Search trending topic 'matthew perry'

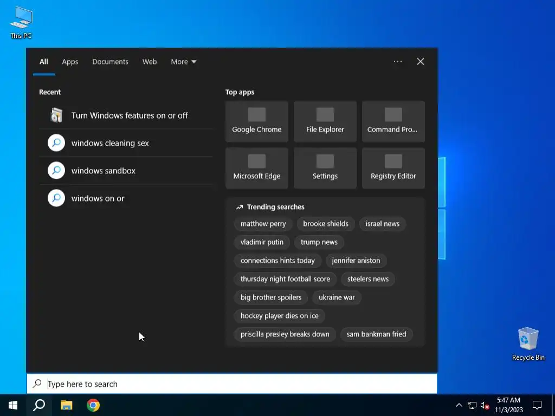pyautogui.click(x=263, y=224)
